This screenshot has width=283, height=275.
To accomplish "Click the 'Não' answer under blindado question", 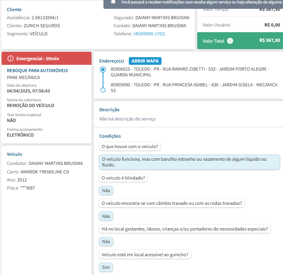I will [x=106, y=191].
